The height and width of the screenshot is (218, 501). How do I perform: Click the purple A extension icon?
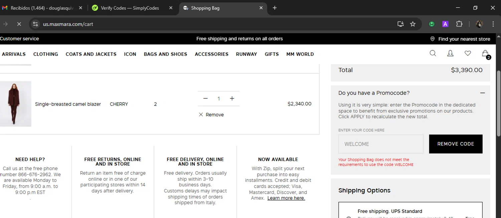445,24
